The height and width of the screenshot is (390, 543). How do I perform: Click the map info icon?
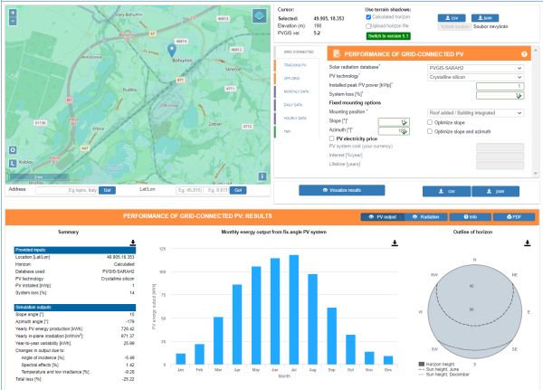click(x=262, y=176)
